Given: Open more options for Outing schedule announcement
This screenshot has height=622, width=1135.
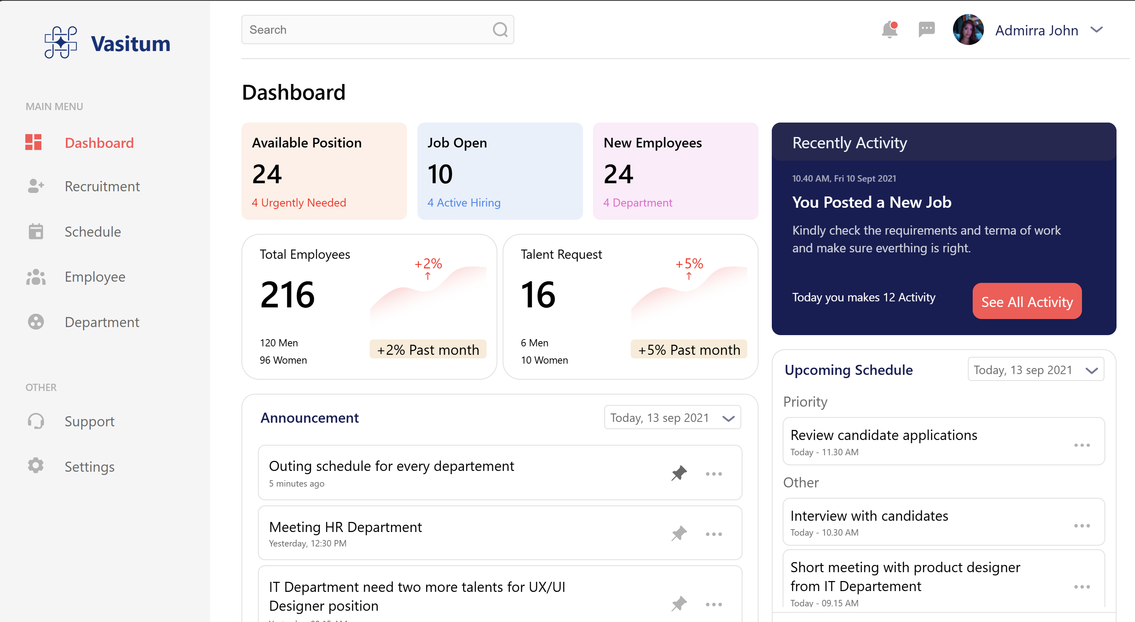Looking at the screenshot, I should point(713,474).
